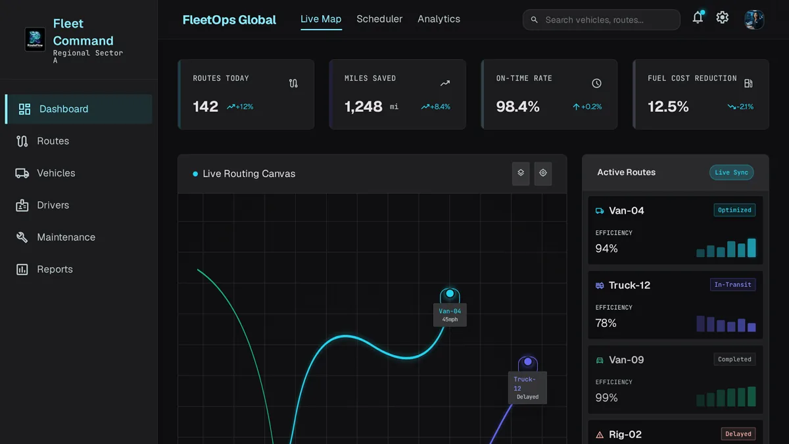Click the +0.2% On-Time Rate trend
Screen dimensions: 789x444
click(x=587, y=107)
